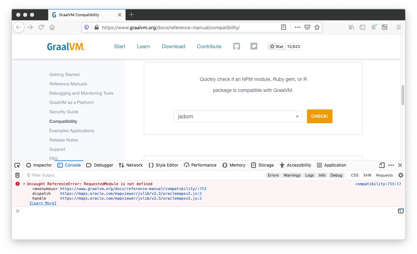Open the browser home page
This screenshot has width=417, height=254.
tap(52, 27)
